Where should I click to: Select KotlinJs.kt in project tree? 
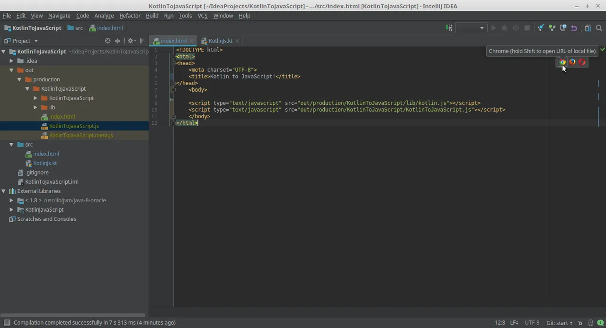click(x=45, y=163)
